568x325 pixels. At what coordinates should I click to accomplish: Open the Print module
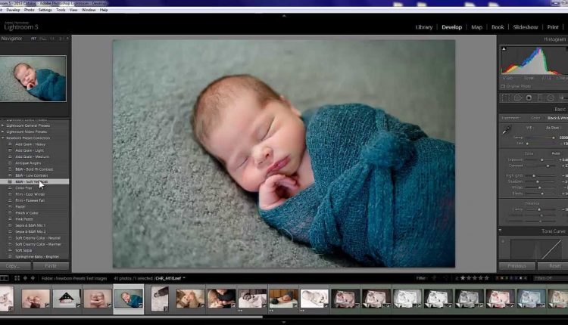[552, 27]
